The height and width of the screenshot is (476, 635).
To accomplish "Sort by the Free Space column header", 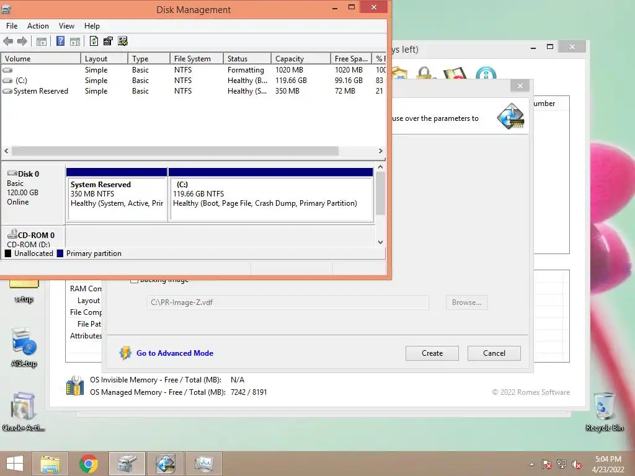I will tap(351, 59).
